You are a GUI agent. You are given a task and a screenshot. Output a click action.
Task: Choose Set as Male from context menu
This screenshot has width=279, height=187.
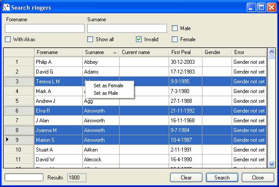tap(105, 93)
